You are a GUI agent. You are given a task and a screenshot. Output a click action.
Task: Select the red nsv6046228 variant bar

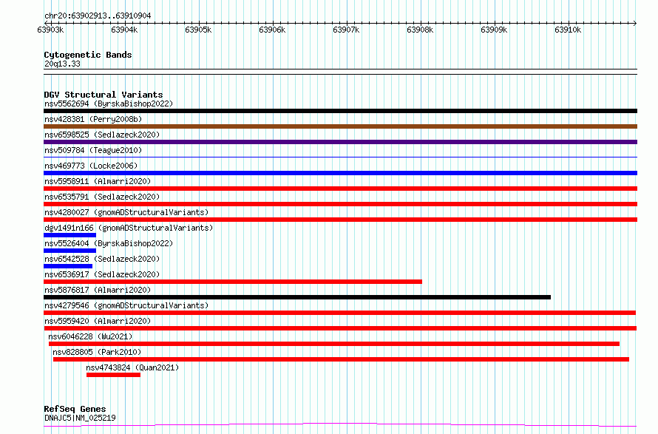(334, 345)
